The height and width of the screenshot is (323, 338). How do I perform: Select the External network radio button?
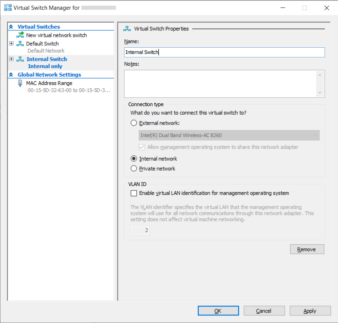point(134,123)
